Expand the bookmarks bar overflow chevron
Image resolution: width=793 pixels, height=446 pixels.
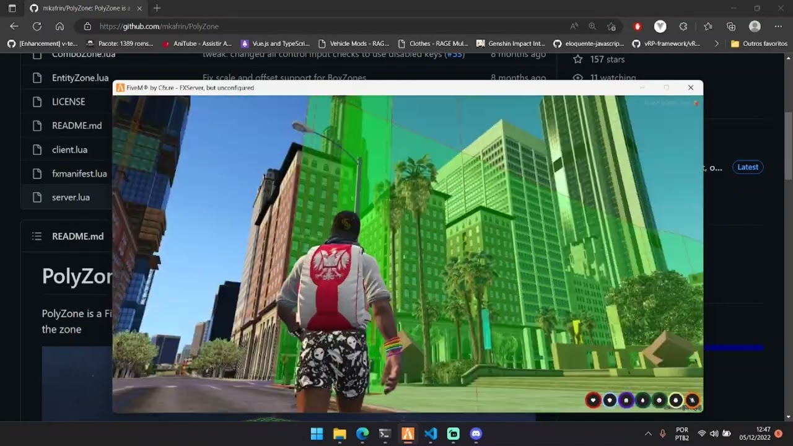coord(717,43)
